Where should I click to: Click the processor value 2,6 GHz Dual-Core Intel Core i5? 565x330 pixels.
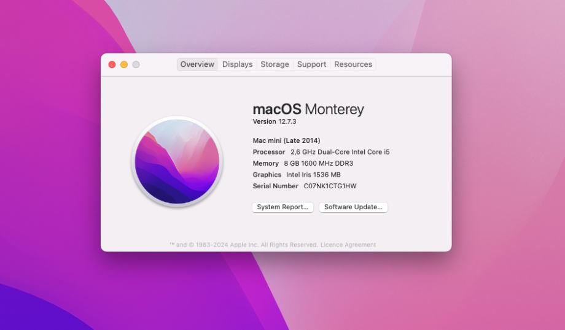coord(340,152)
